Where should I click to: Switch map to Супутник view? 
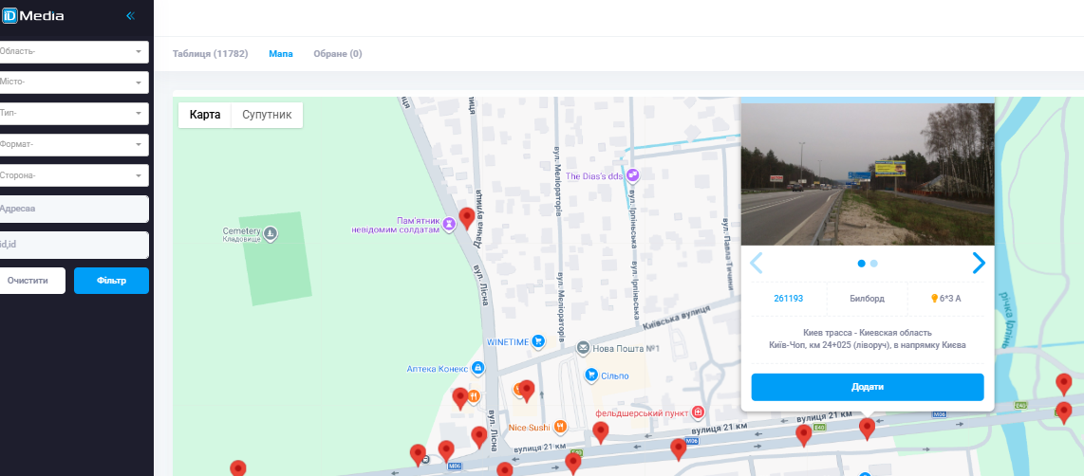267,115
